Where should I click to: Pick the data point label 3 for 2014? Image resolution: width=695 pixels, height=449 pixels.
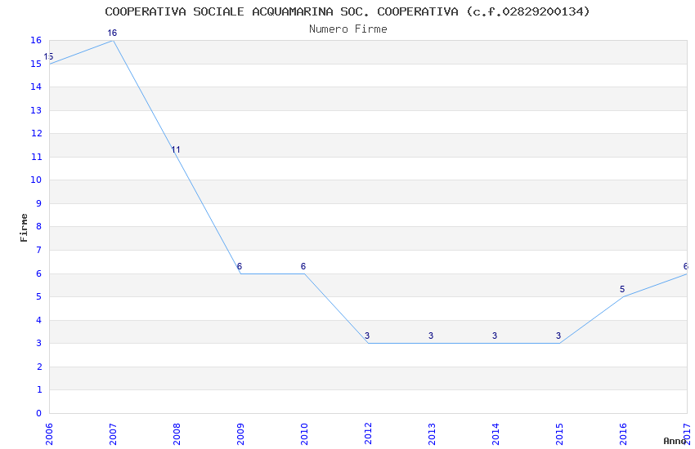coord(495,336)
